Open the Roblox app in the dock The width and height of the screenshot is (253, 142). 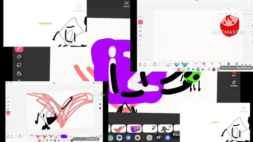168,138
